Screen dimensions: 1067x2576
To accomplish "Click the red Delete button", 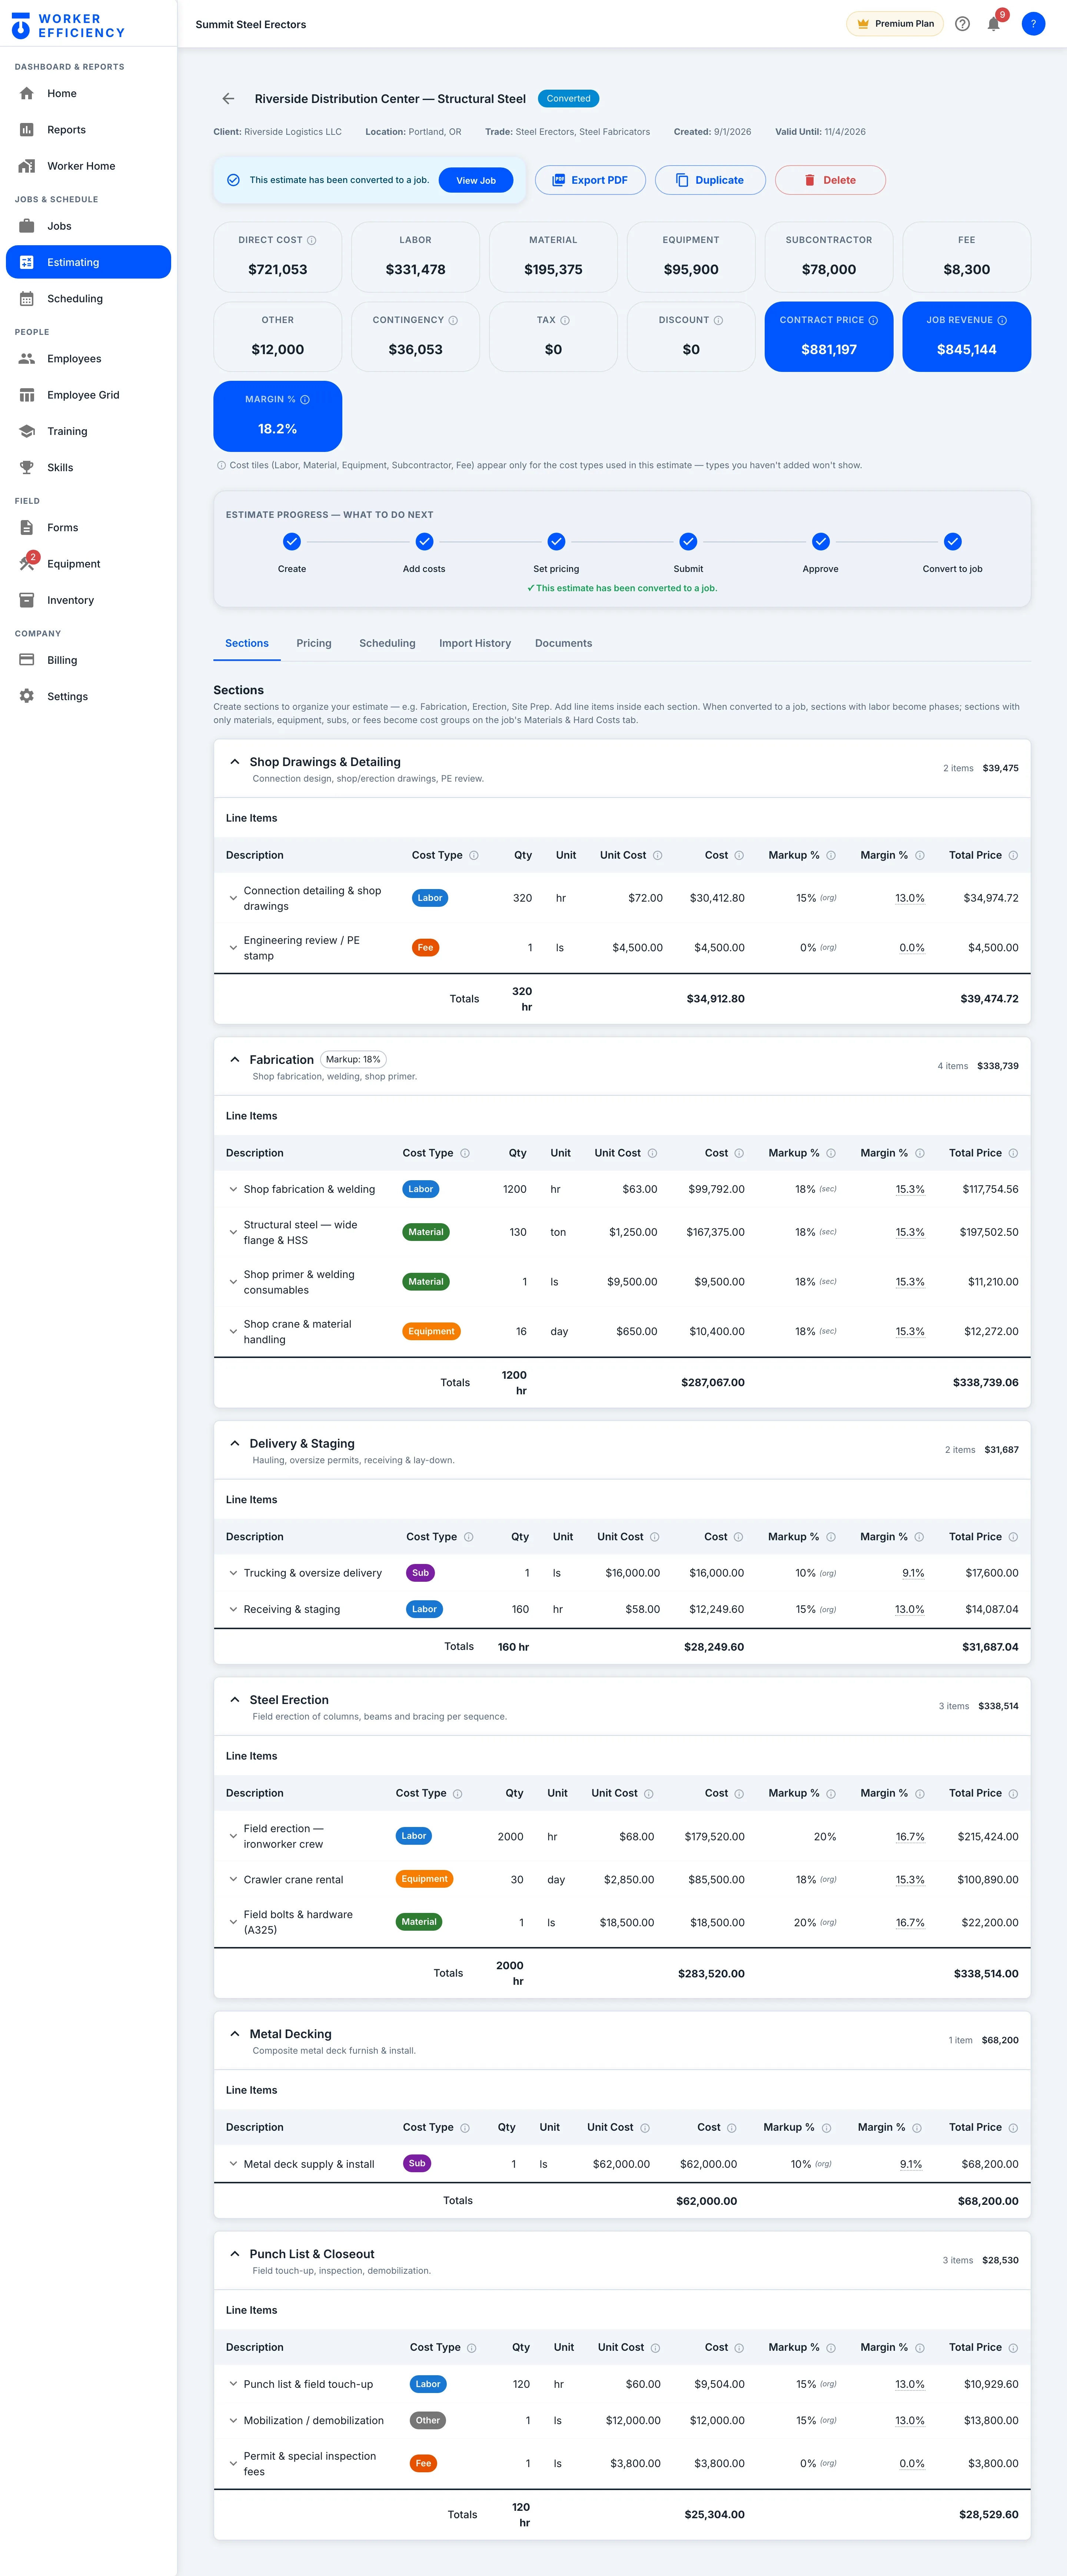I will [x=830, y=180].
